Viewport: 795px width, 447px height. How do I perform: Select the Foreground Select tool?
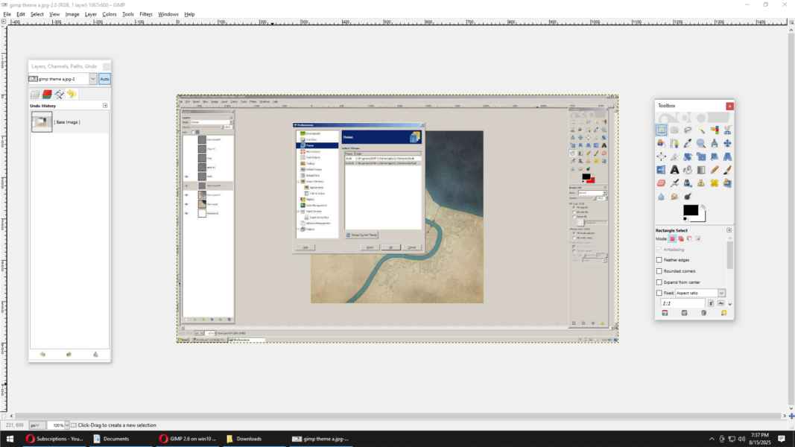661,144
